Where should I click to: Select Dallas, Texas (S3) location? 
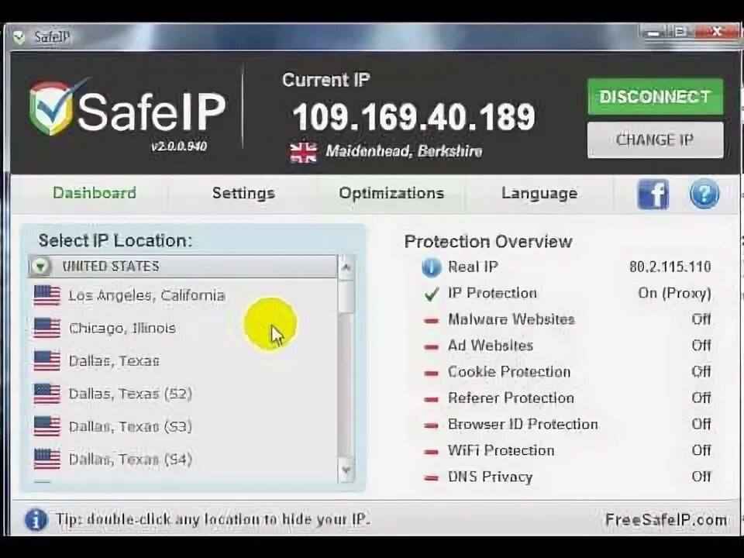pyautogui.click(x=183, y=426)
